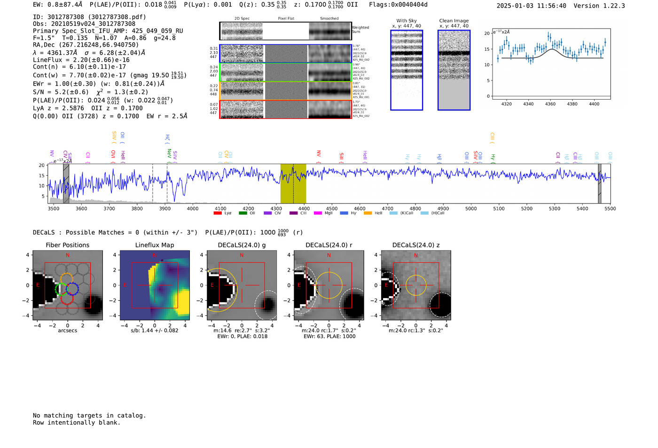Click the green fiber circle in Fiber Positions
This screenshot has height=448, width=658.
[62, 289]
